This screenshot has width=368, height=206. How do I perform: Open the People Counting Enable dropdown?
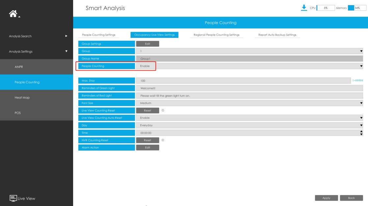coord(249,66)
